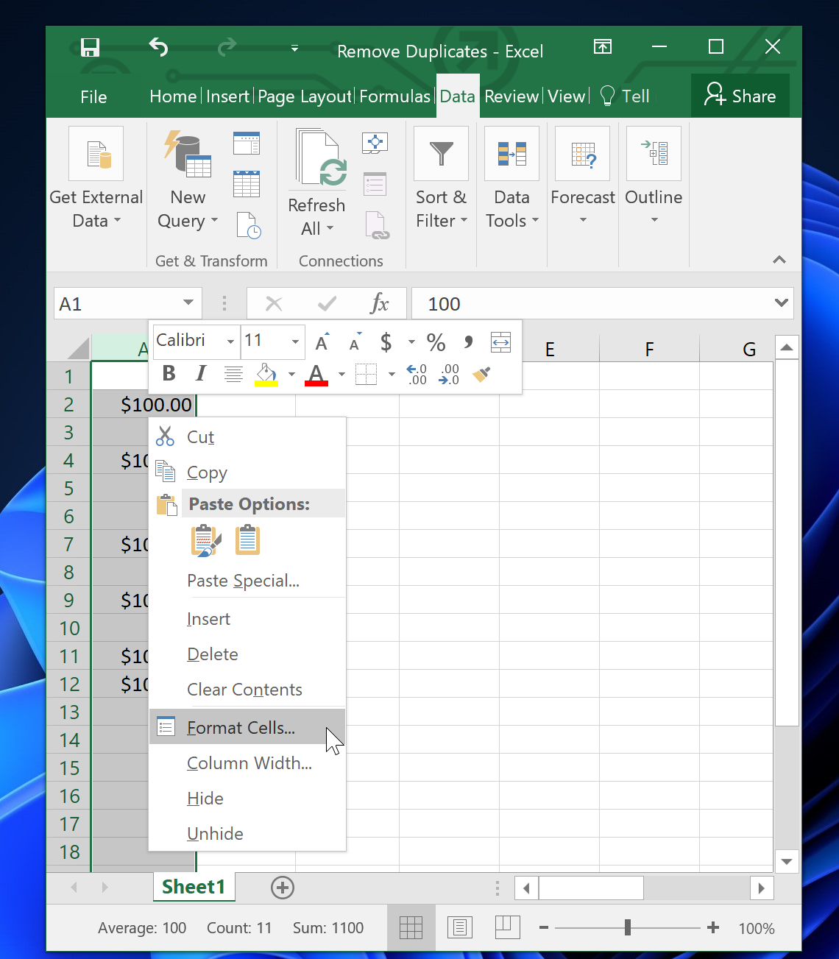Switch to the Home tab
Image resolution: width=839 pixels, height=959 pixels.
point(173,96)
